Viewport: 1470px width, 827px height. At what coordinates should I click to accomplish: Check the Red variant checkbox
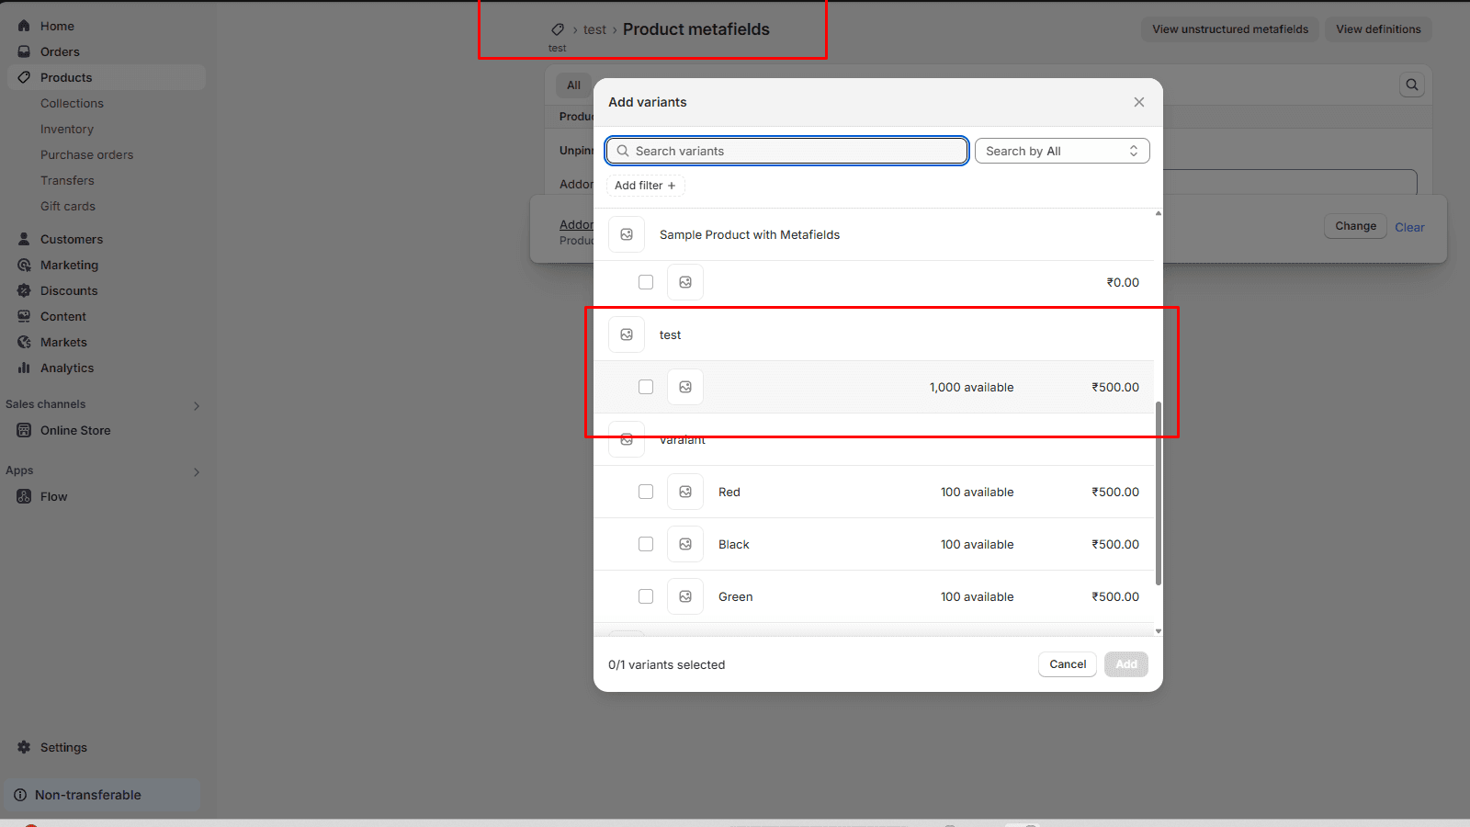[646, 492]
